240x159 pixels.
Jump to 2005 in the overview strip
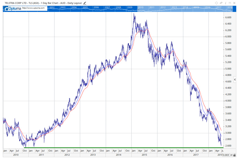click(x=85, y=7)
